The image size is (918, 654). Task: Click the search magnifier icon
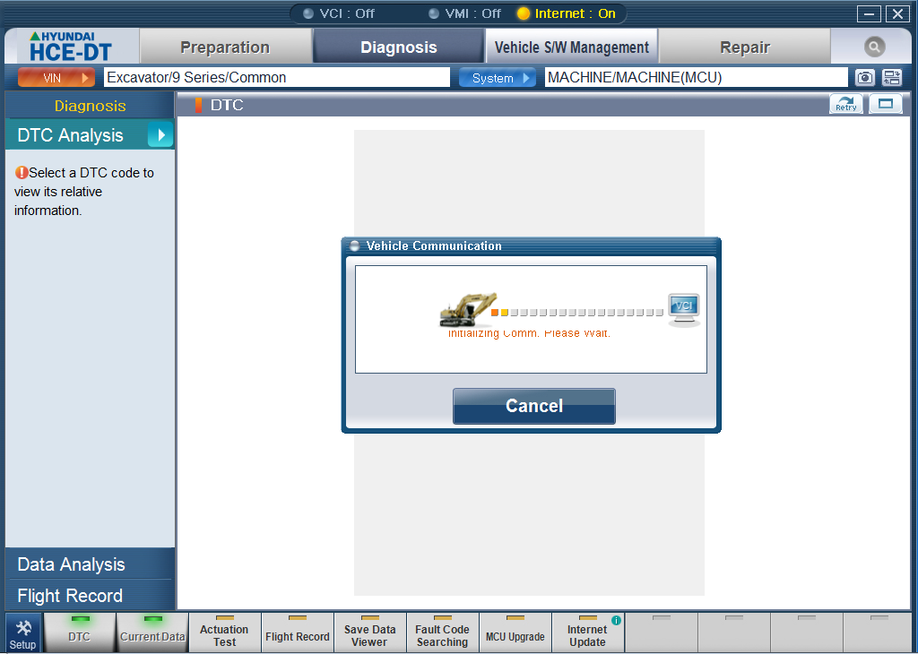point(874,47)
